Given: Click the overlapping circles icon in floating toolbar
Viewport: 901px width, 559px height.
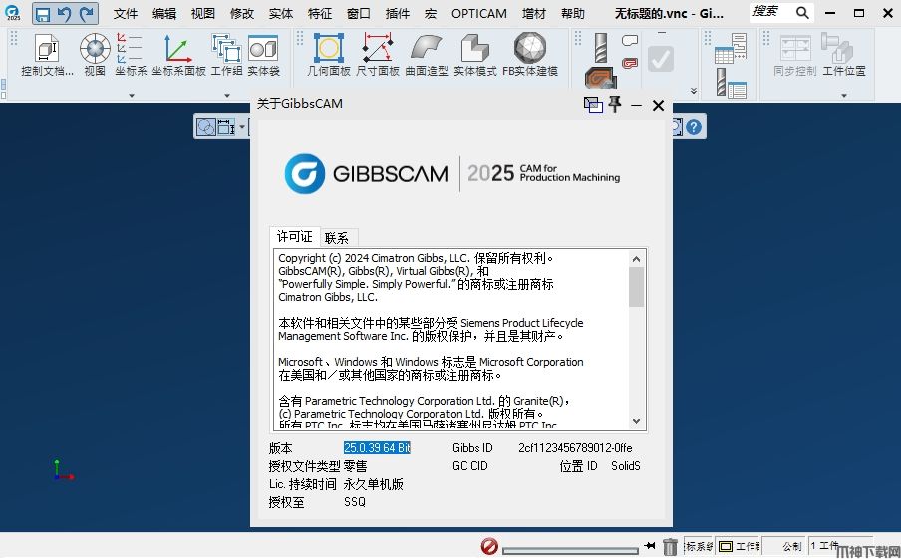Looking at the screenshot, I should click(x=205, y=127).
